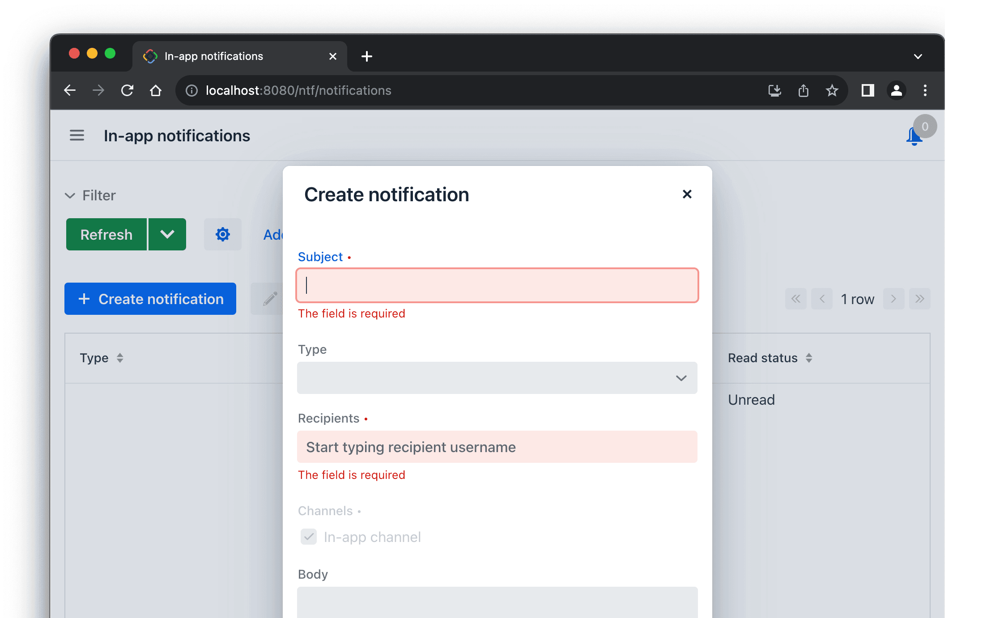Open the Type dropdown in dialog
Image resolution: width=995 pixels, height=618 pixels.
497,378
